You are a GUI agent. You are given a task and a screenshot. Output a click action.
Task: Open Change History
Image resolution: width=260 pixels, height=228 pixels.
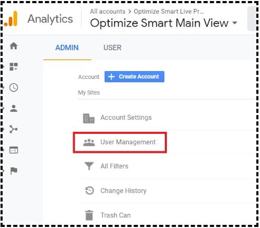click(x=123, y=190)
